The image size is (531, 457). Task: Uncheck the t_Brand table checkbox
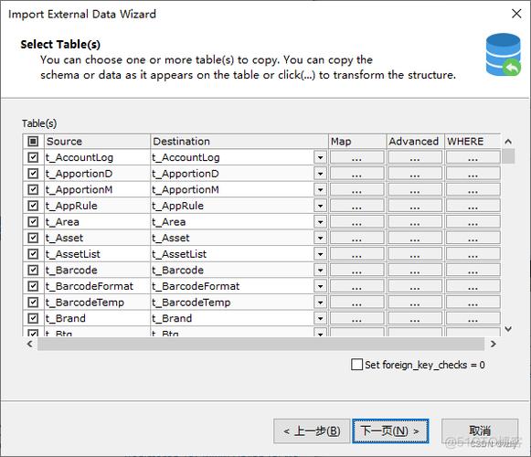pyautogui.click(x=33, y=318)
